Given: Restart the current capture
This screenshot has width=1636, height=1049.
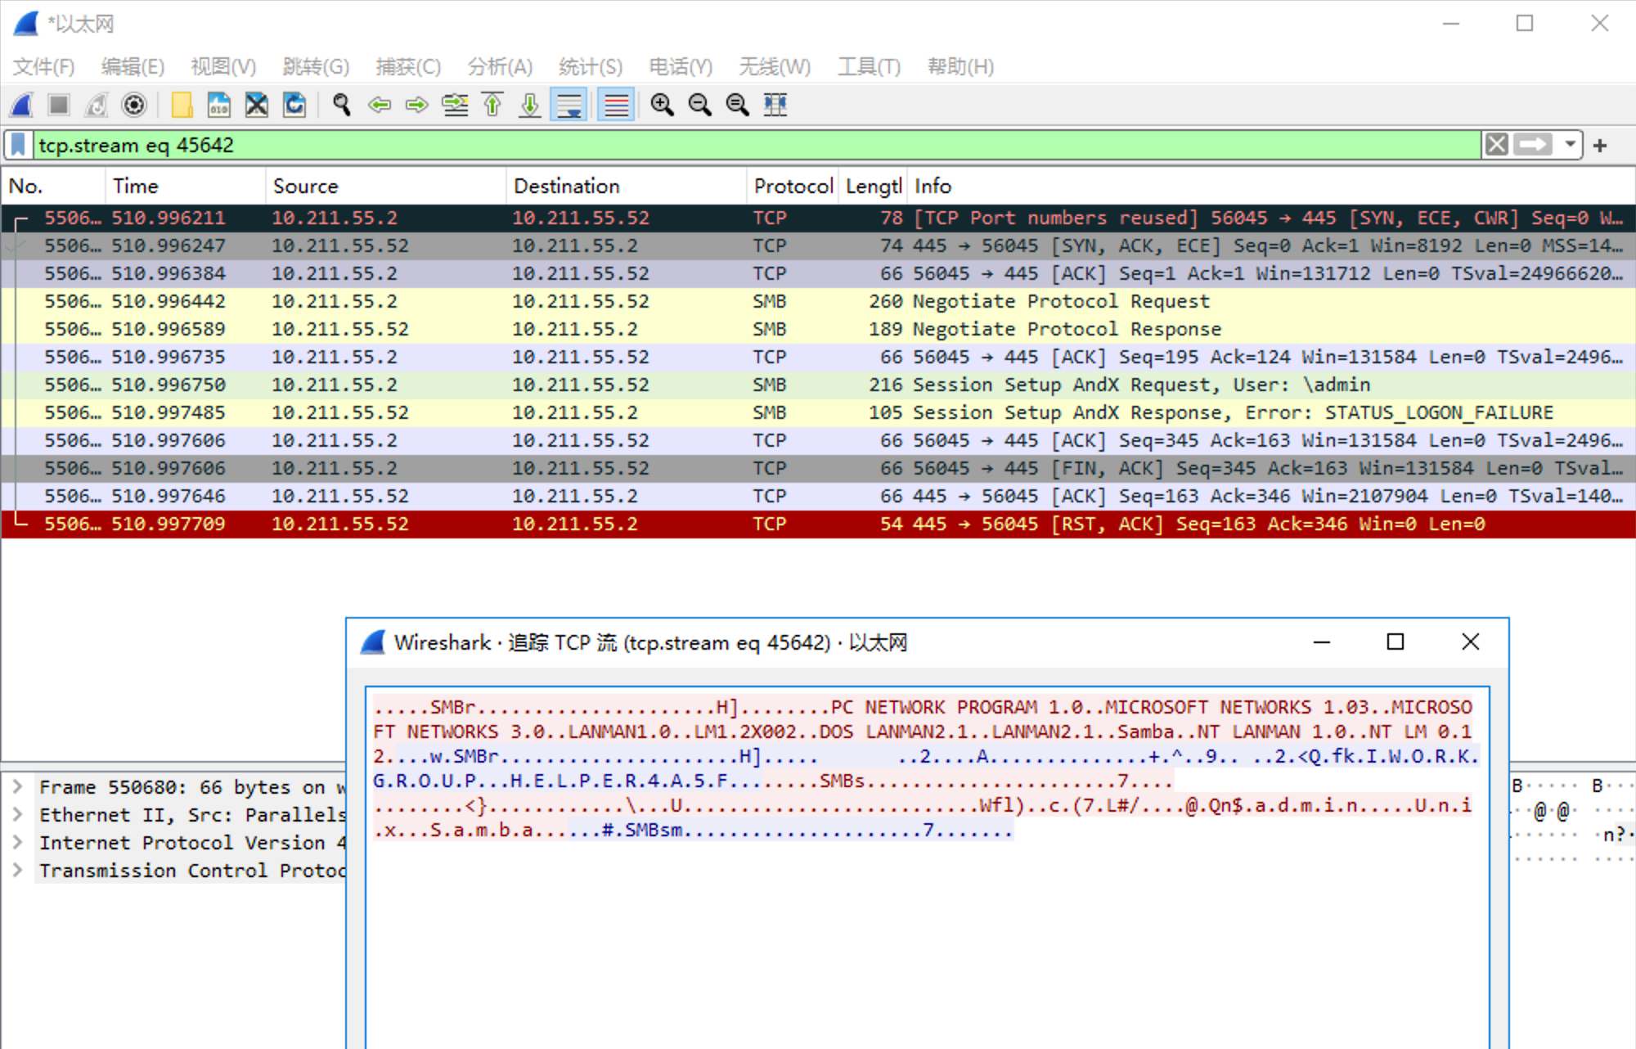Looking at the screenshot, I should [97, 105].
